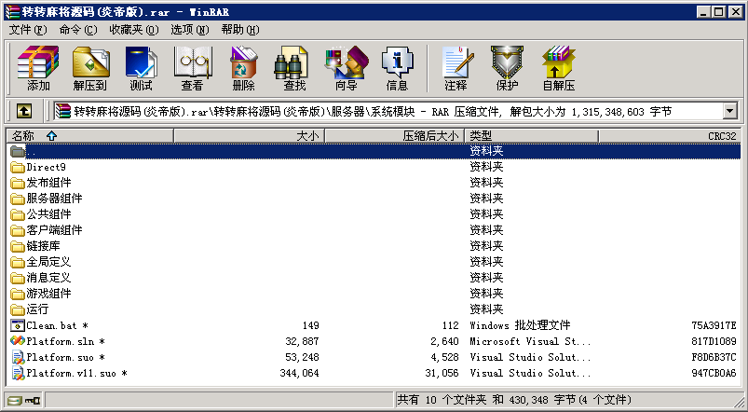This screenshot has width=748, height=412.
Task: Run the 测试 (Test) archive tool
Action: (141, 68)
